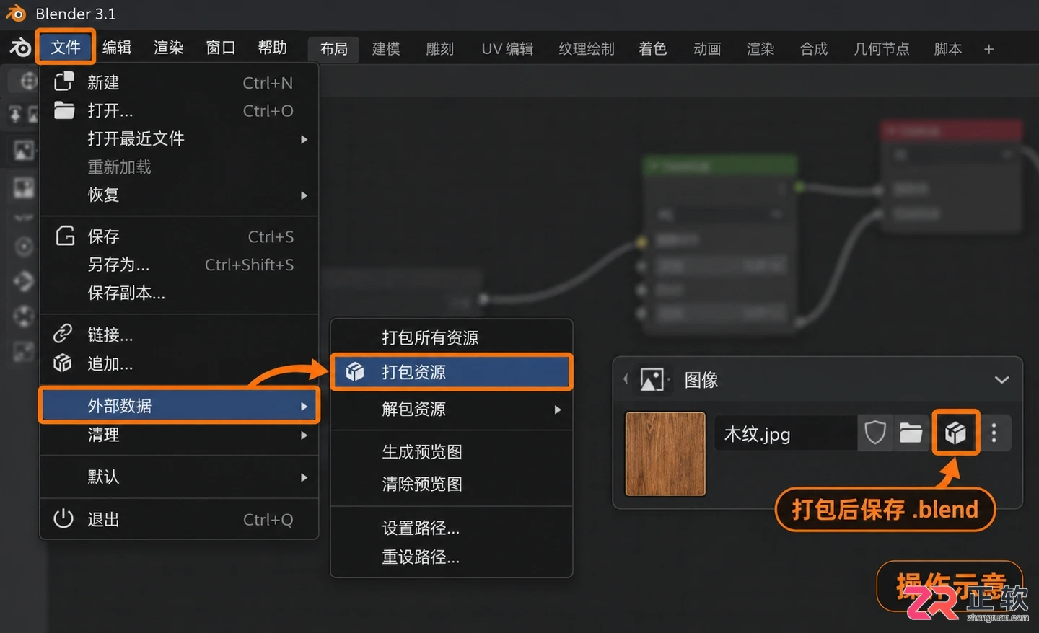Choose 链接... with the chain icon
The image size is (1039, 633).
pyautogui.click(x=179, y=335)
